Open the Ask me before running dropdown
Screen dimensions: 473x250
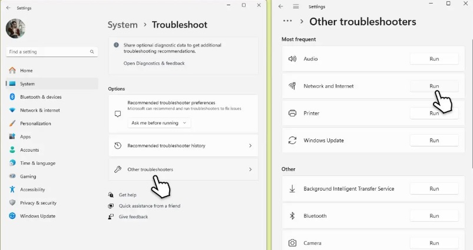point(159,123)
